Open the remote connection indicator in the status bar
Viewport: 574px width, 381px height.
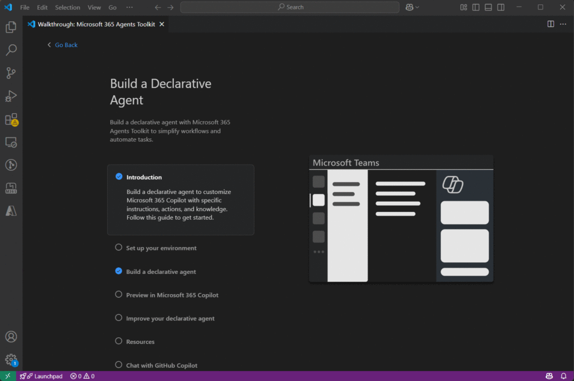[x=8, y=376]
